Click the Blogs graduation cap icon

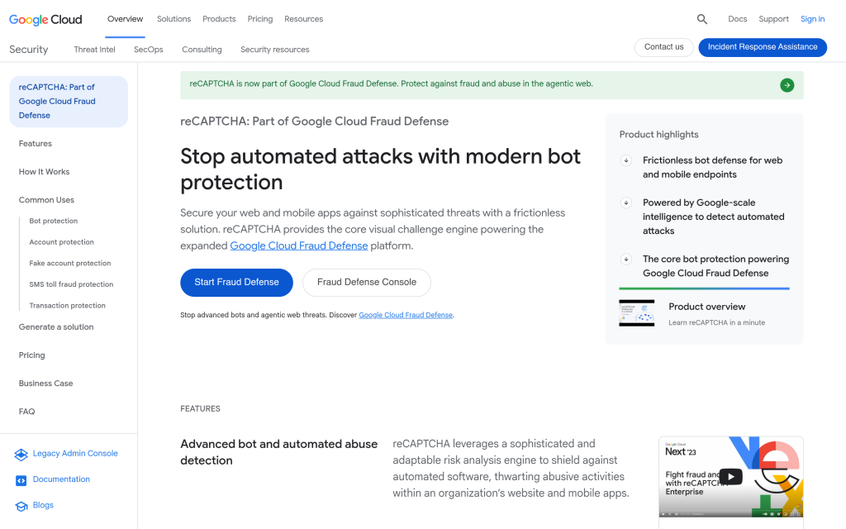21,507
